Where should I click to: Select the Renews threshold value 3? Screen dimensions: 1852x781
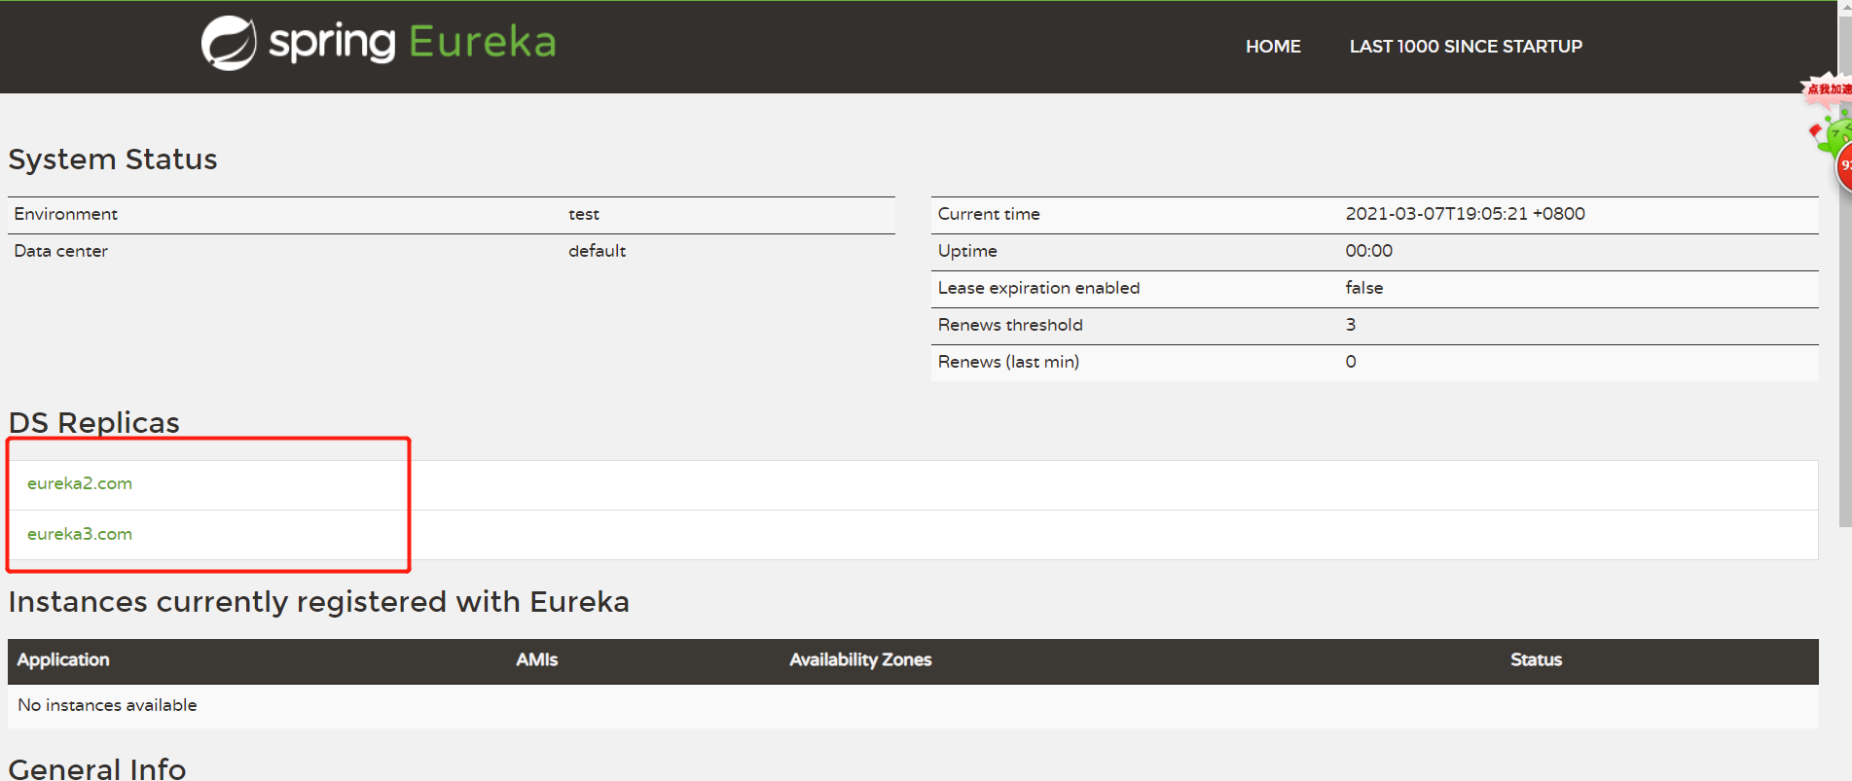click(1350, 325)
